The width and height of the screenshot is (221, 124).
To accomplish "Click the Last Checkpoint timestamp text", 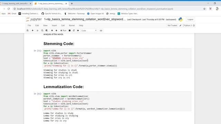I will [x=146, y=20].
